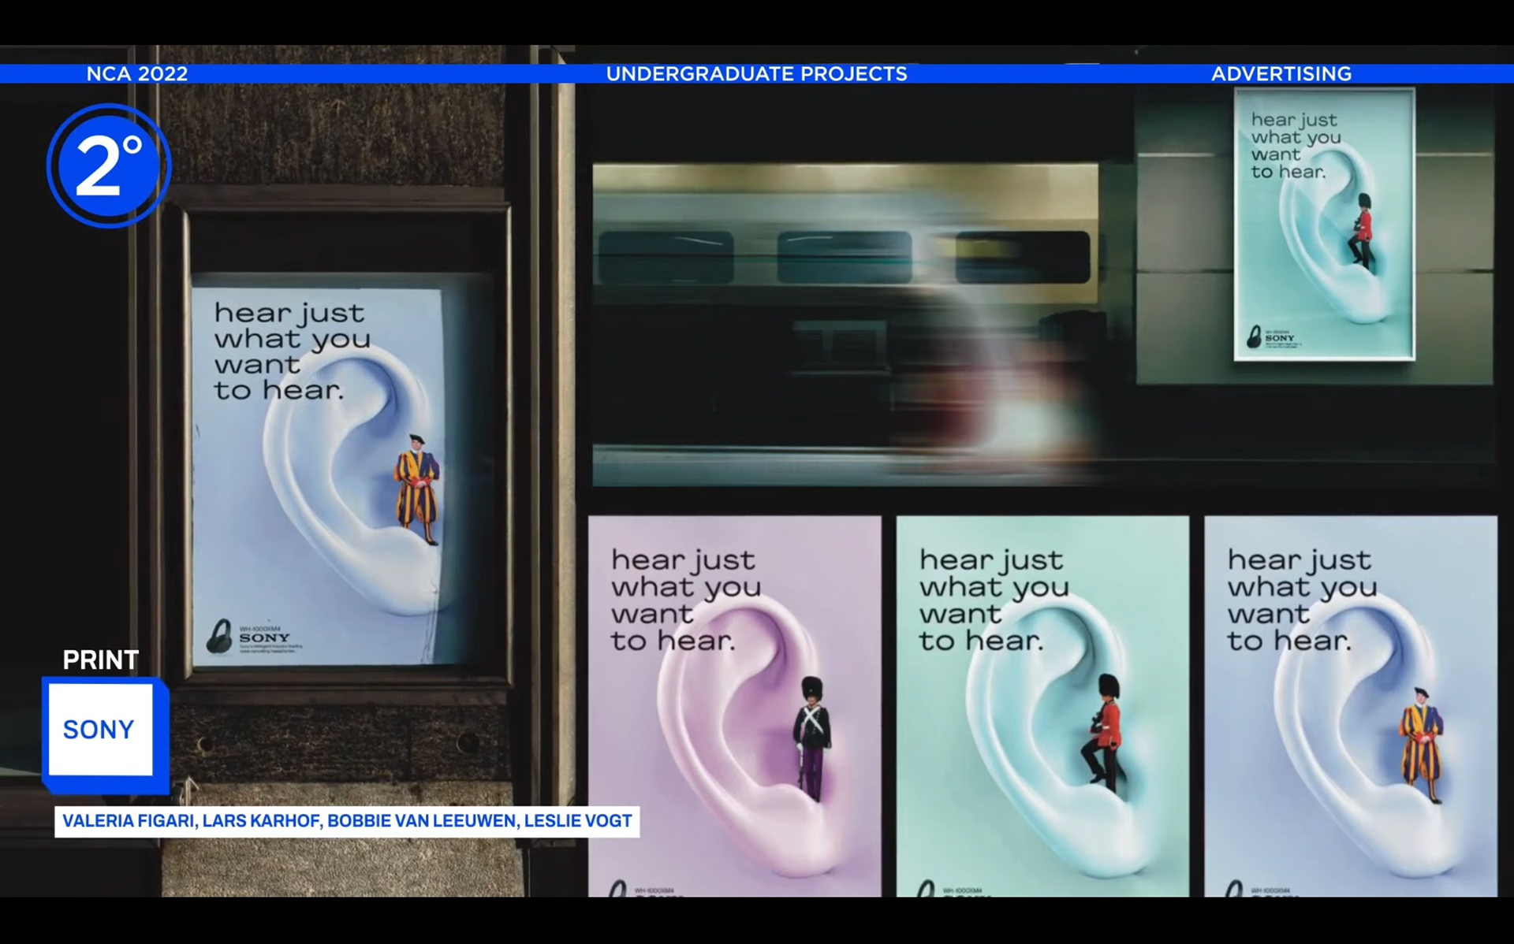Click the credits banner with Valeria Figari
The width and height of the screenshot is (1514, 944).
point(347,821)
